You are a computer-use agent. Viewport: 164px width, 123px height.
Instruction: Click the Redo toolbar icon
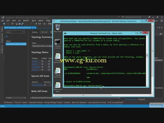31,24
